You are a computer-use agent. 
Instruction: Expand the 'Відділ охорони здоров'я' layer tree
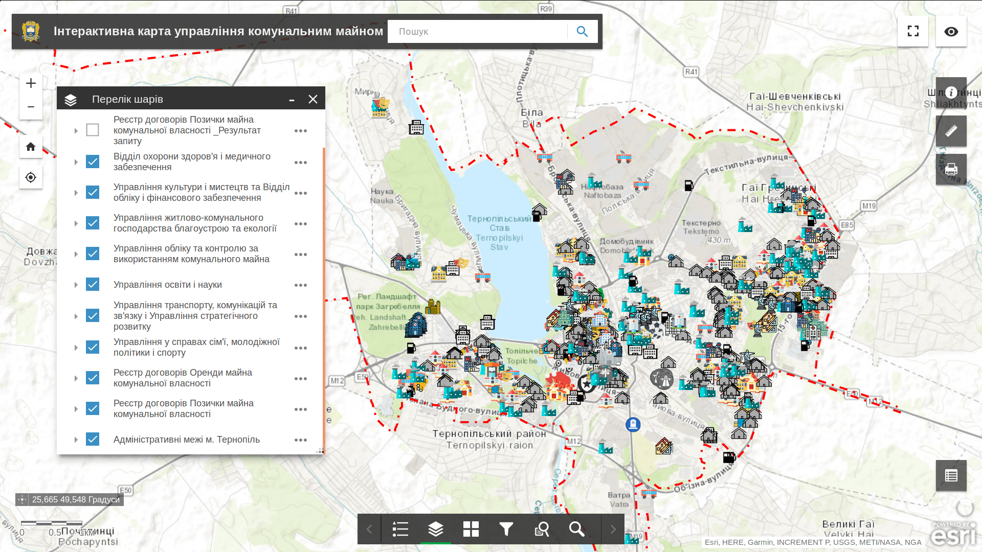coord(75,162)
